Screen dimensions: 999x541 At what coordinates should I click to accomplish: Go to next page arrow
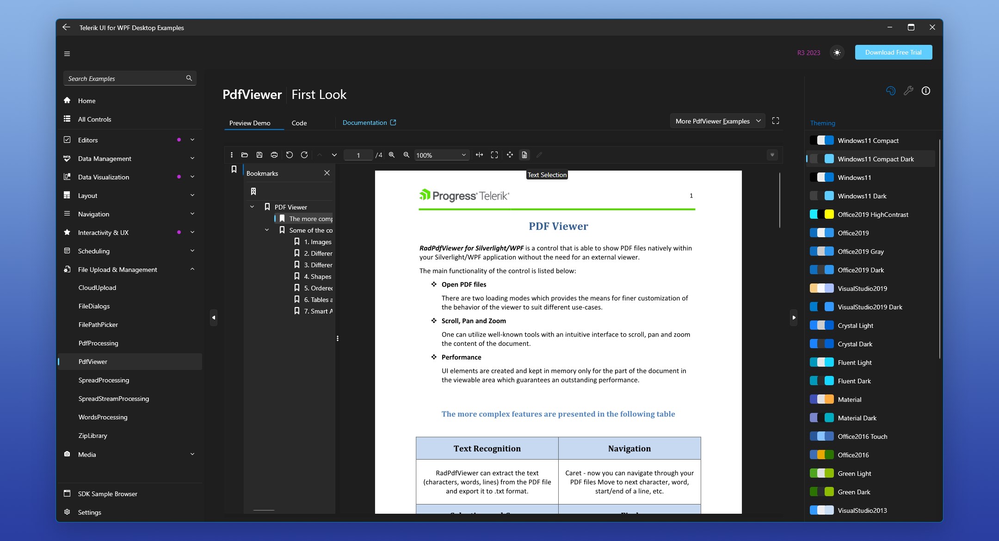pos(334,155)
